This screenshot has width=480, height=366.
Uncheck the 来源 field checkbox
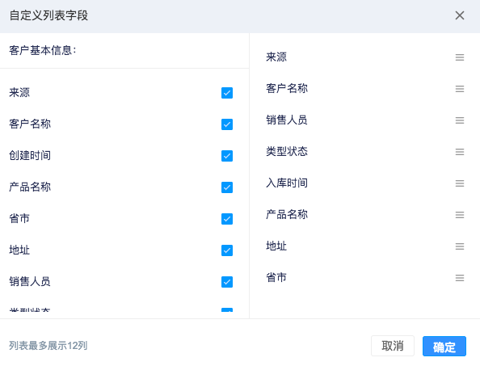227,93
